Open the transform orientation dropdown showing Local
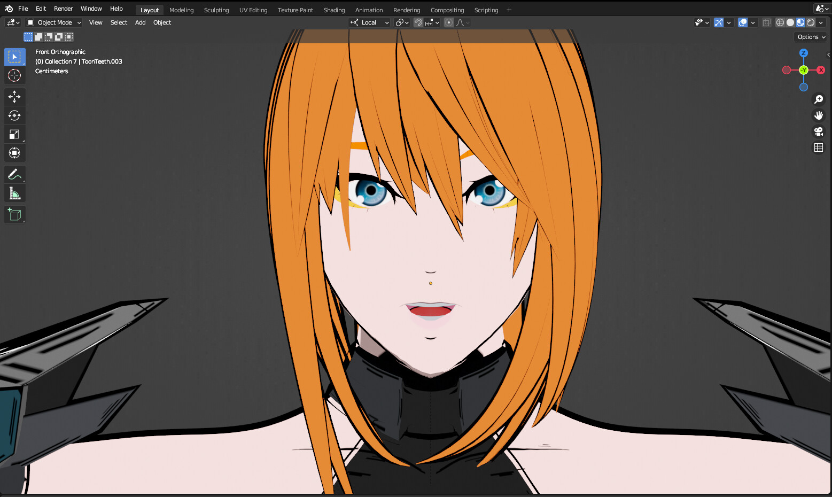 tap(369, 22)
